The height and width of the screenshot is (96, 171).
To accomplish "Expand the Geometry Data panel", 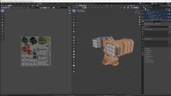I will (x=149, y=60).
